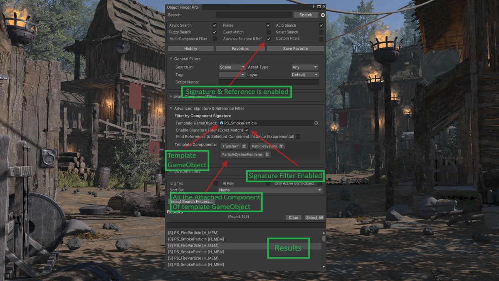The height and width of the screenshot is (281, 499).
Task: Change the Layer dropdown from Default
Action: pos(304,75)
